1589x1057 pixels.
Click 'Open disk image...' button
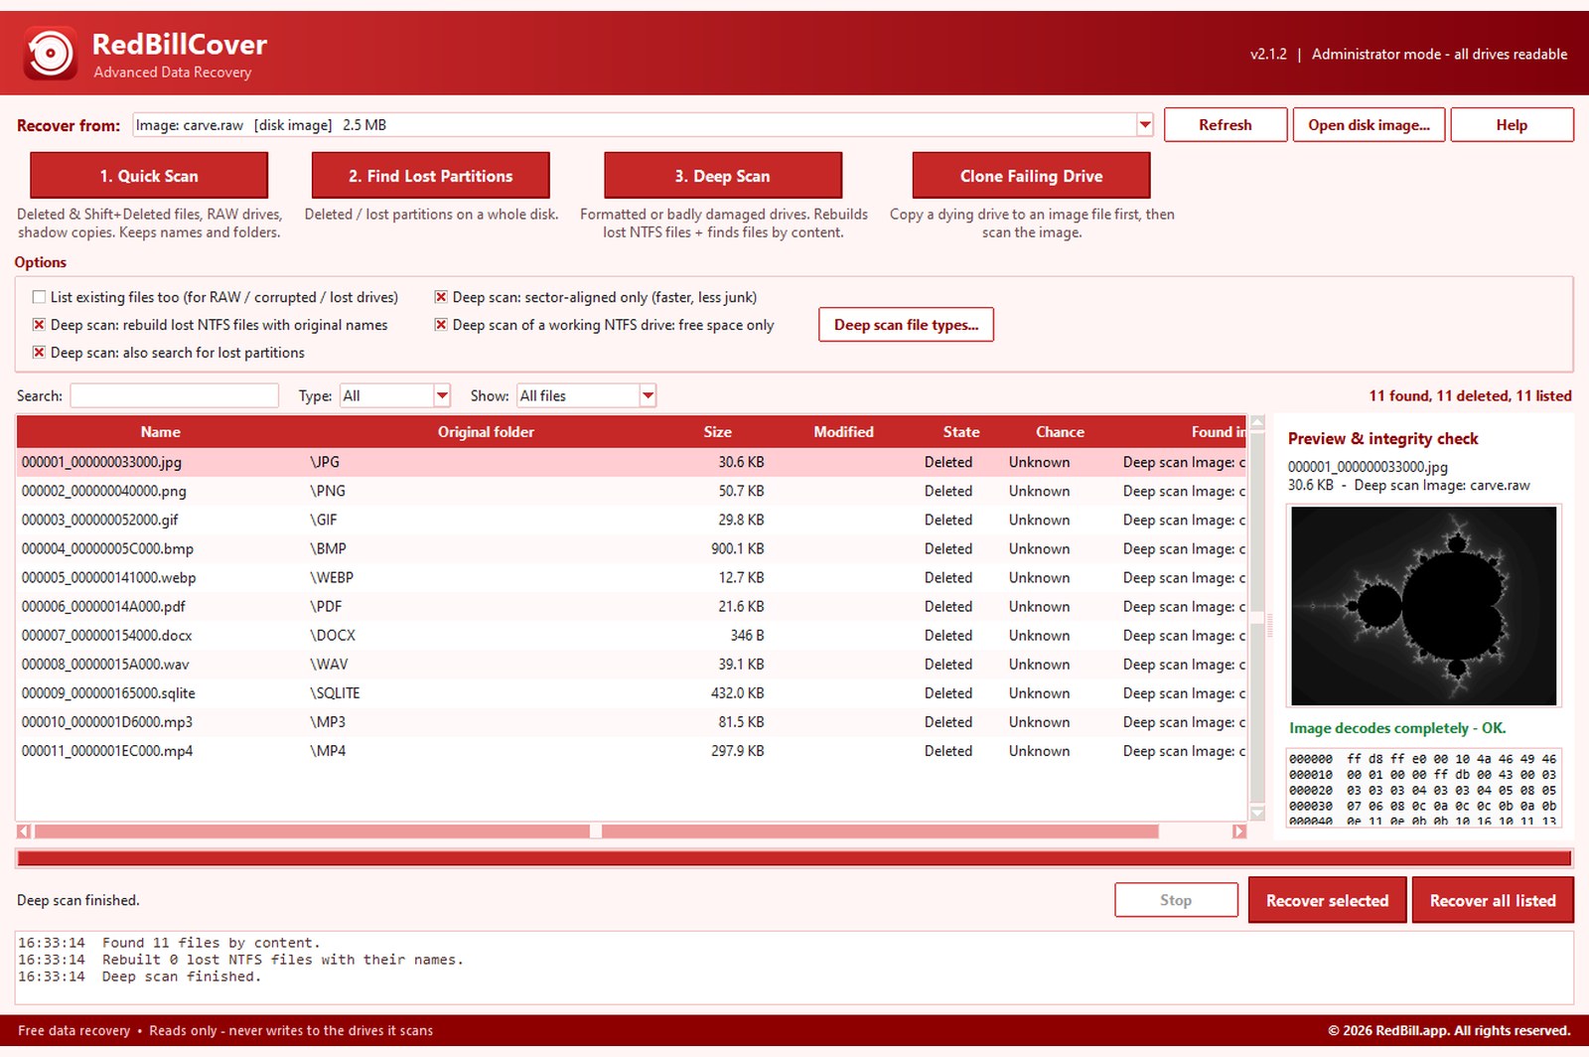(1369, 125)
